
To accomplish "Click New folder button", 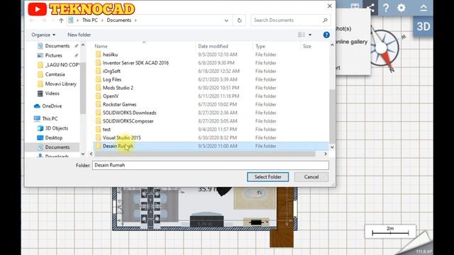I will click(79, 35).
